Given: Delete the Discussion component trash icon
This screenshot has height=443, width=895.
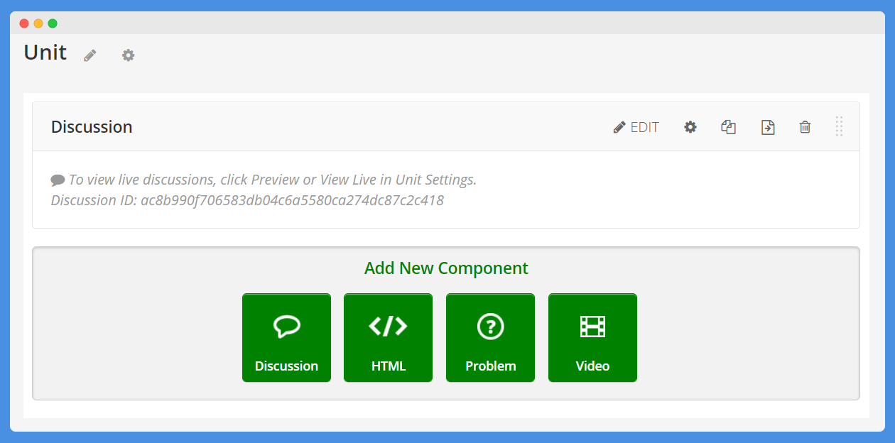Looking at the screenshot, I should (805, 127).
